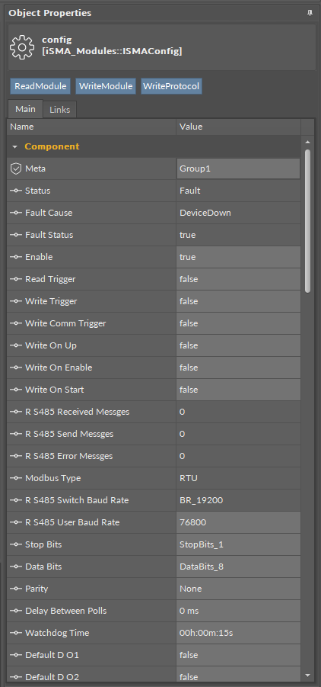Toggle the Write On Start value
321x687 pixels.
click(x=238, y=390)
